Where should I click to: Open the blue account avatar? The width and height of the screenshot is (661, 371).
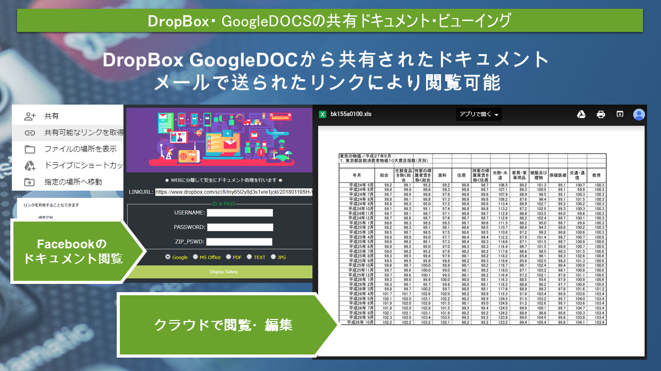639,114
